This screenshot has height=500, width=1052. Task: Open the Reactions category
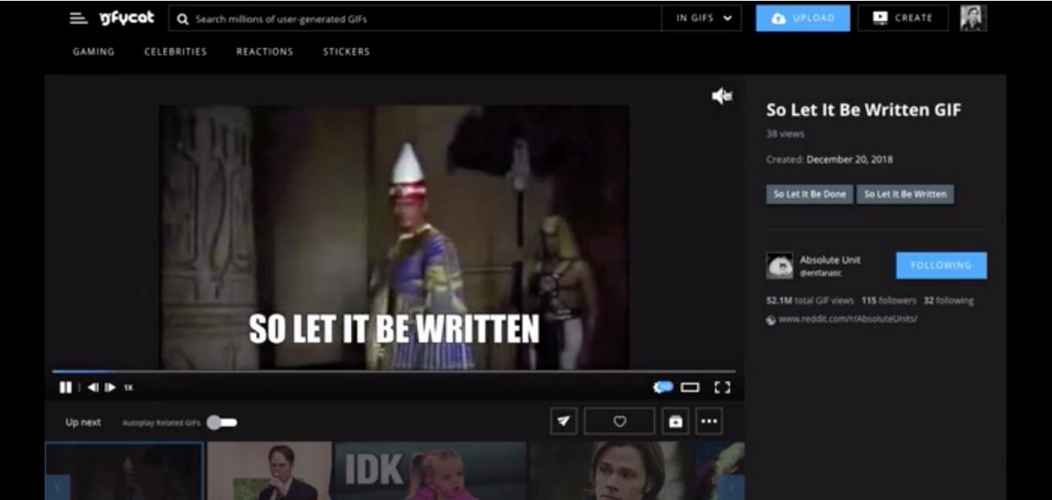(264, 52)
